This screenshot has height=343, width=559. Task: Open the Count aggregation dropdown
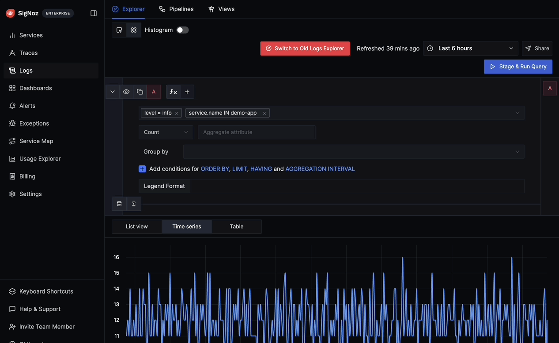pos(166,132)
